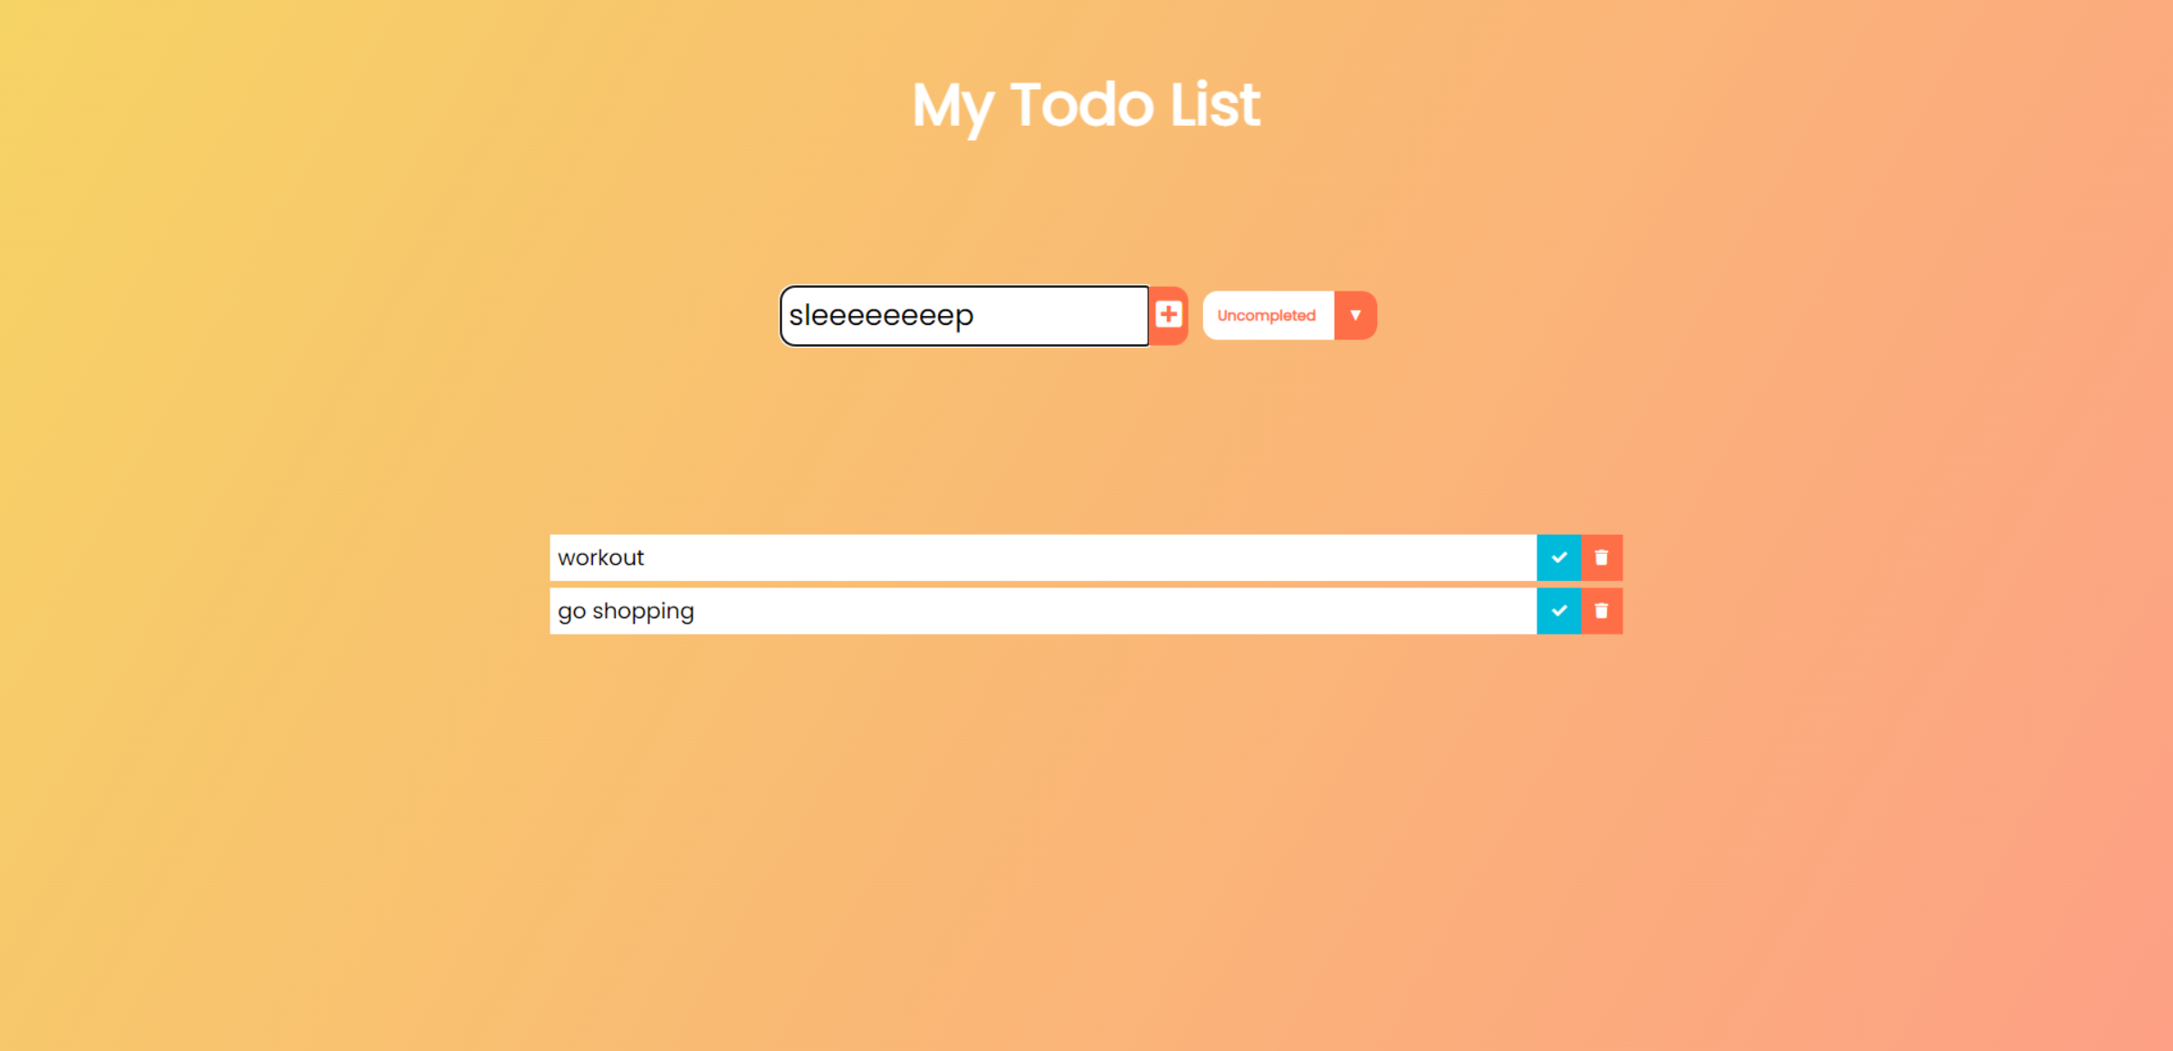The height and width of the screenshot is (1051, 2173).
Task: Select the trash can next to go shopping
Action: pos(1601,611)
